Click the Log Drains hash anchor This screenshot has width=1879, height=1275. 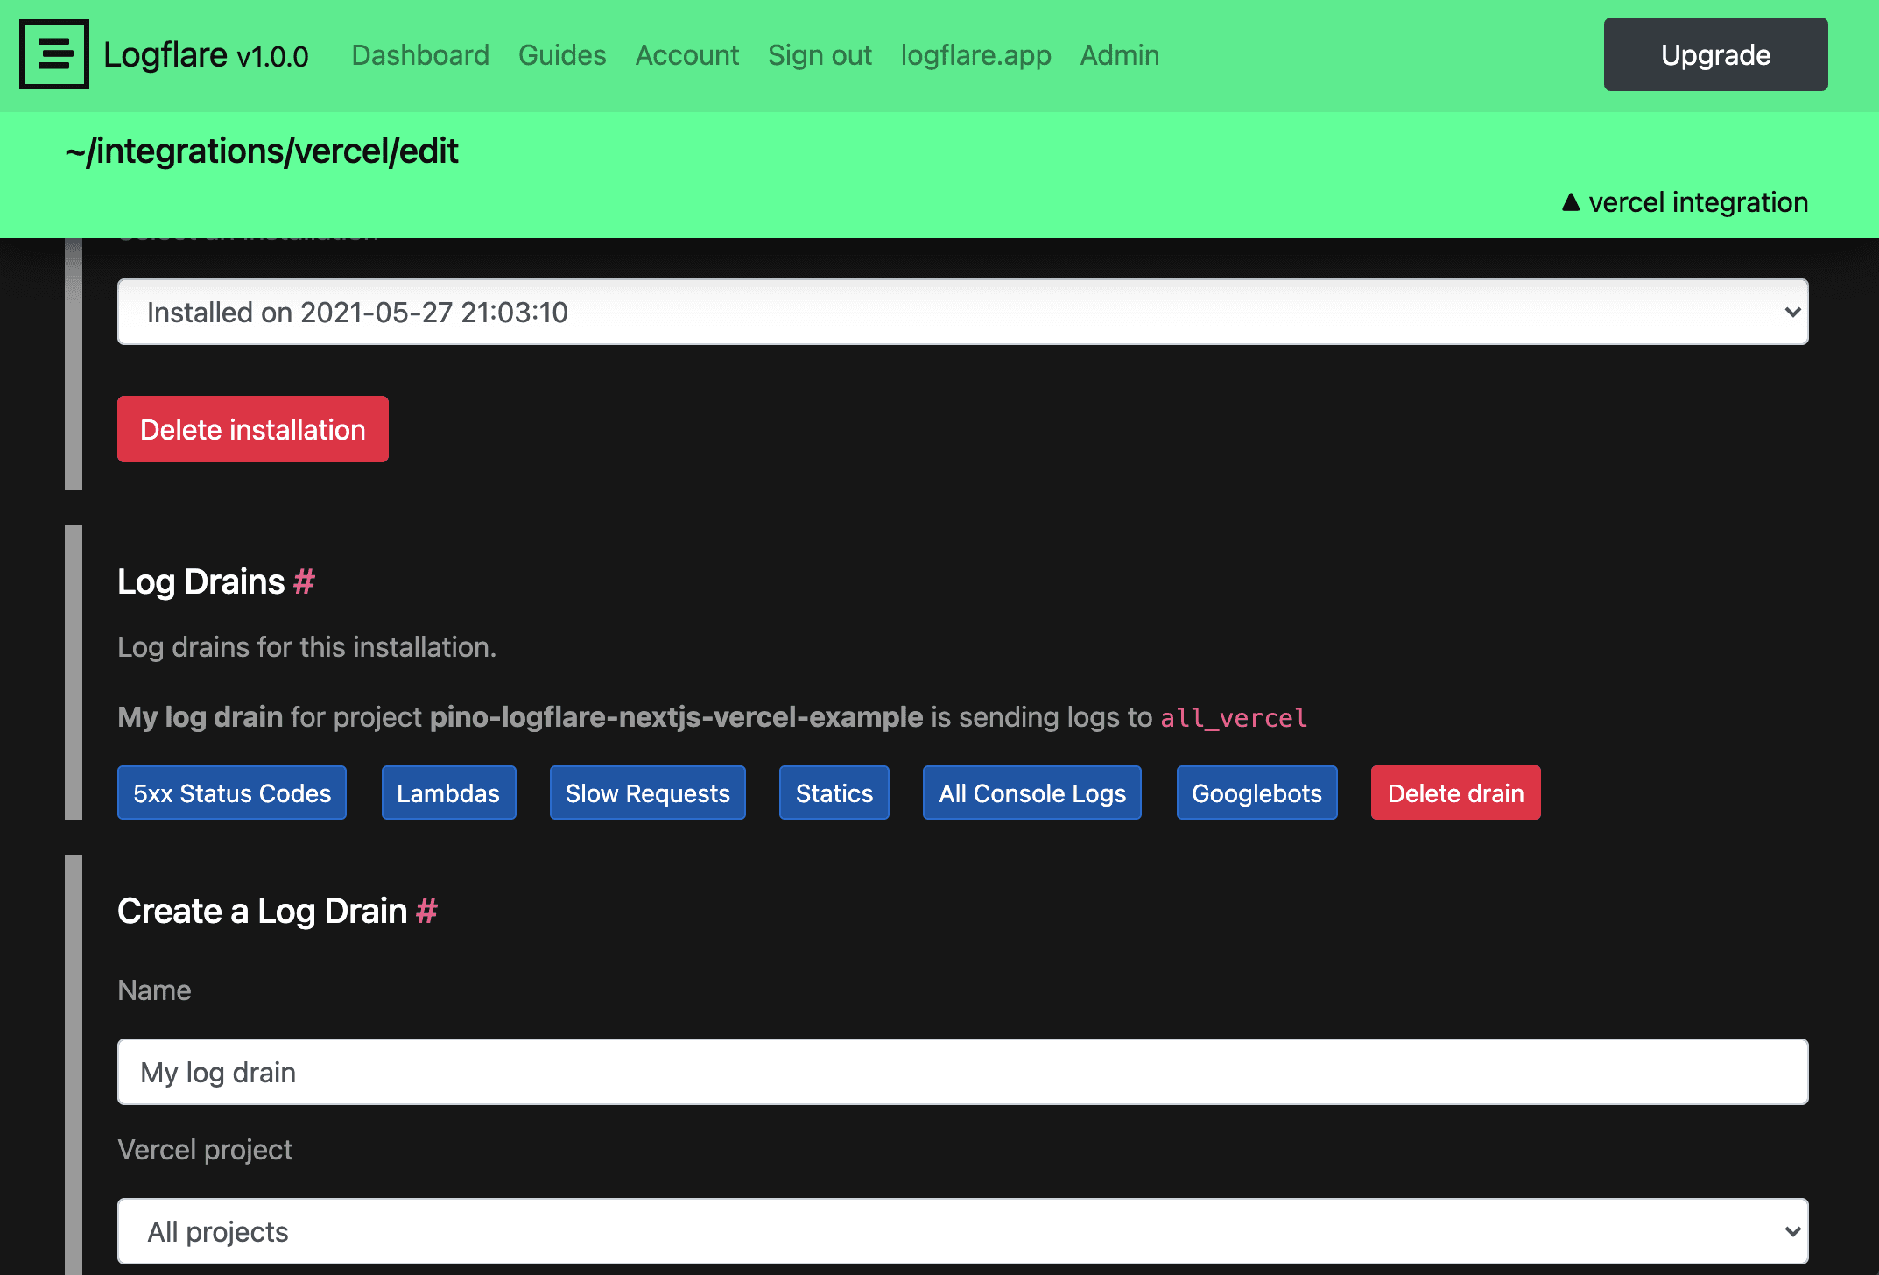pyautogui.click(x=304, y=581)
